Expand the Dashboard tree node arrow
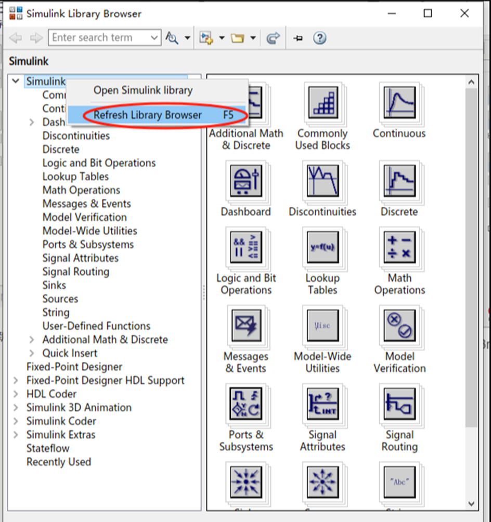Image resolution: width=491 pixels, height=522 pixels. 32,122
